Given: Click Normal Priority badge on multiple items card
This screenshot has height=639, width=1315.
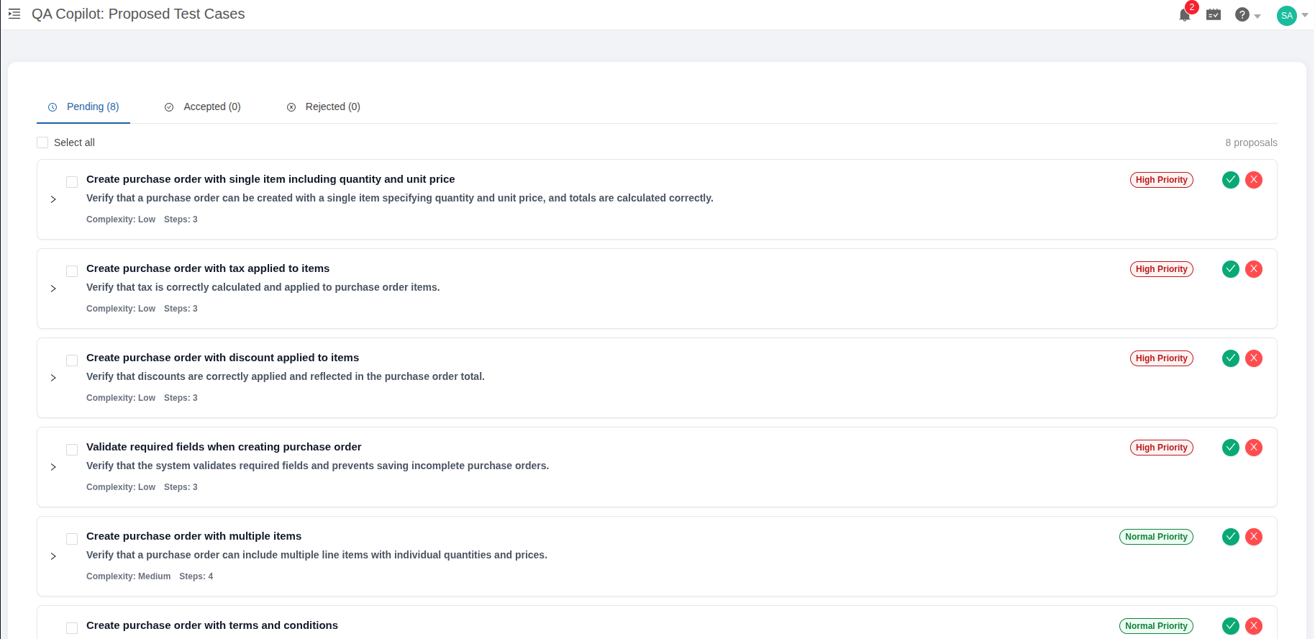Looking at the screenshot, I should (1156, 537).
